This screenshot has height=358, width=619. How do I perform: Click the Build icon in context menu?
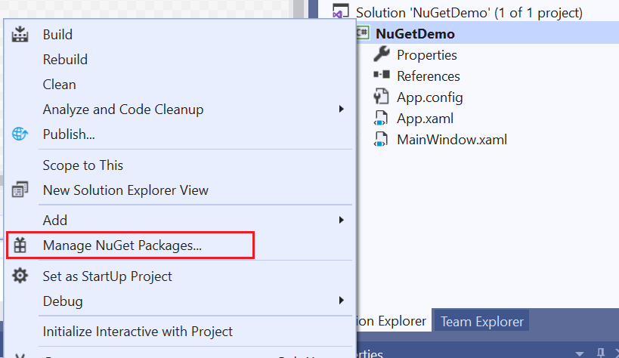(x=20, y=35)
